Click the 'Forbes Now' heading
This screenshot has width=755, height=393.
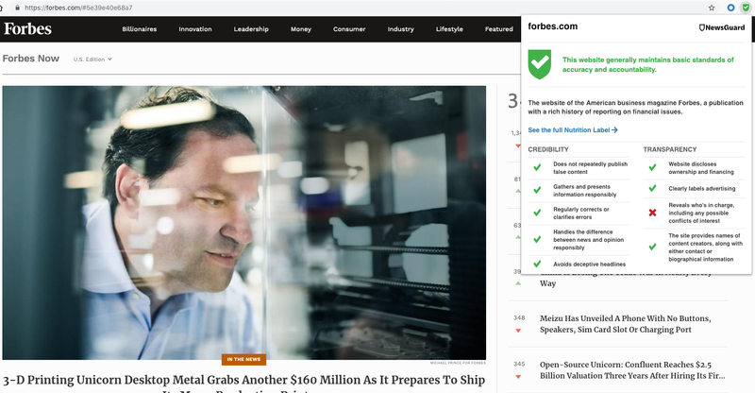click(31, 59)
